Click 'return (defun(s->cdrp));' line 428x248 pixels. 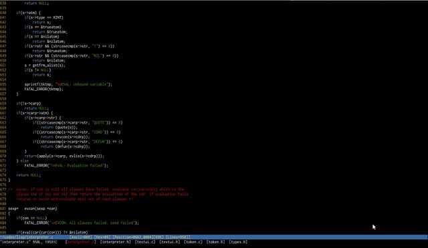pyautogui.click(x=66, y=146)
